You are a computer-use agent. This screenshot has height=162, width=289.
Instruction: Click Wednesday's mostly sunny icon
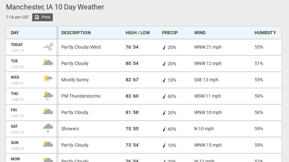tap(48, 79)
